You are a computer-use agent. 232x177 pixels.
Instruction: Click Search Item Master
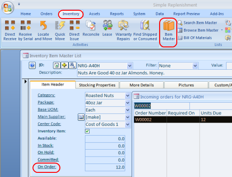pos(197,23)
